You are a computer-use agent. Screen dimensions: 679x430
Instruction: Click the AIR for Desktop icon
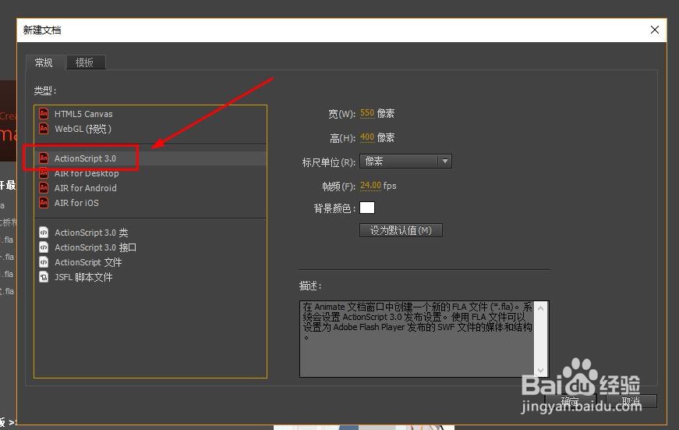44,173
